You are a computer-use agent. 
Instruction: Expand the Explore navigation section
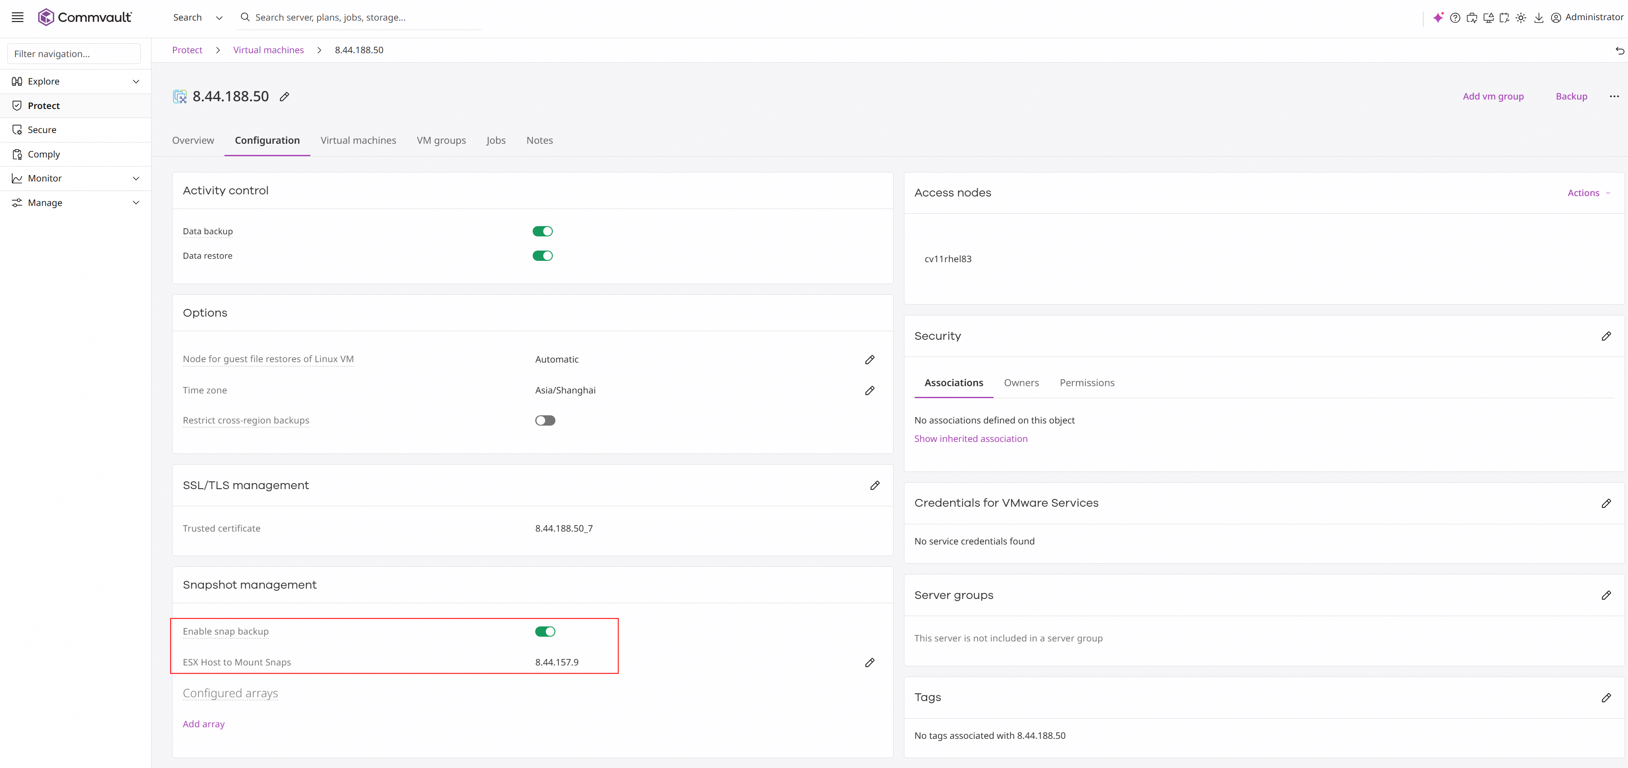pyautogui.click(x=75, y=82)
